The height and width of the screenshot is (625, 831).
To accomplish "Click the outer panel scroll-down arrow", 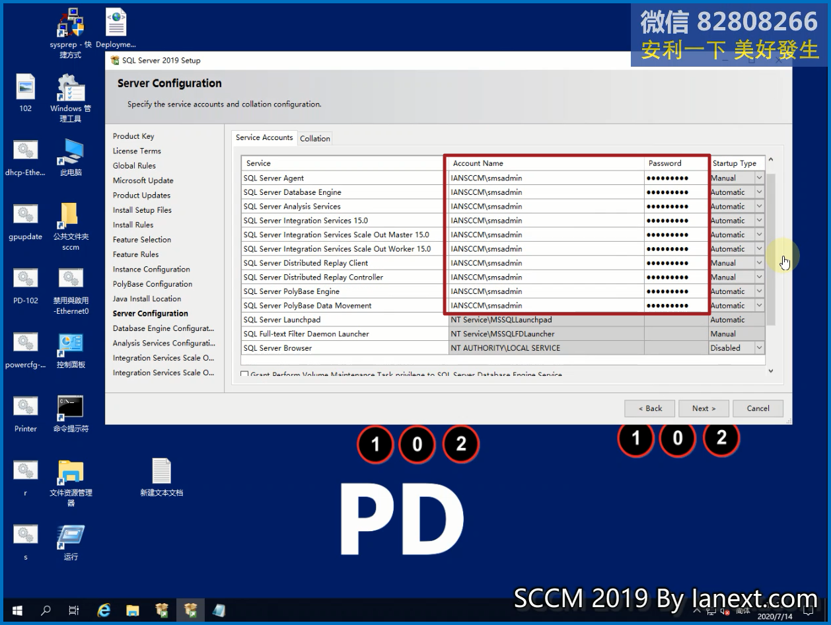I will click(770, 371).
